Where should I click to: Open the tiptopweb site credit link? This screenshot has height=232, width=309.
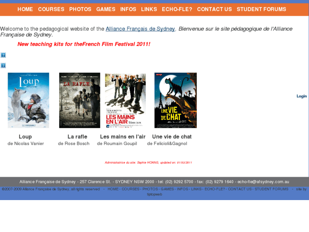[x=155, y=194]
